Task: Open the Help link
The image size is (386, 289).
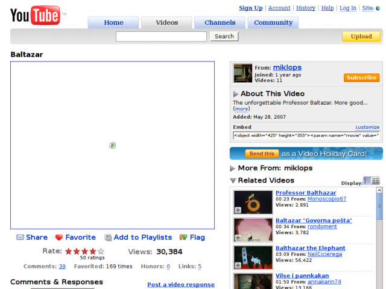Action: (x=327, y=8)
